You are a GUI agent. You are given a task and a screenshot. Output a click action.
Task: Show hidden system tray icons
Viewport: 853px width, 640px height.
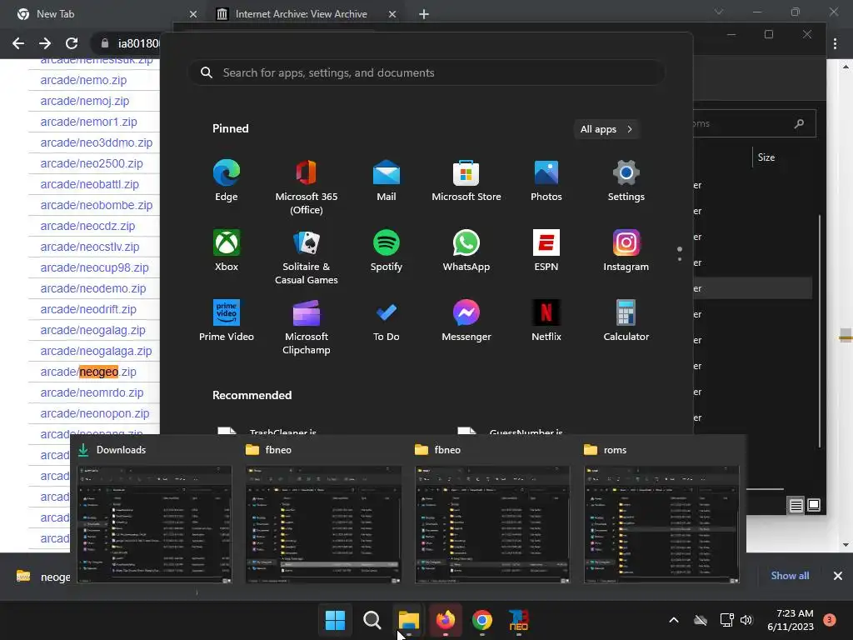(673, 620)
